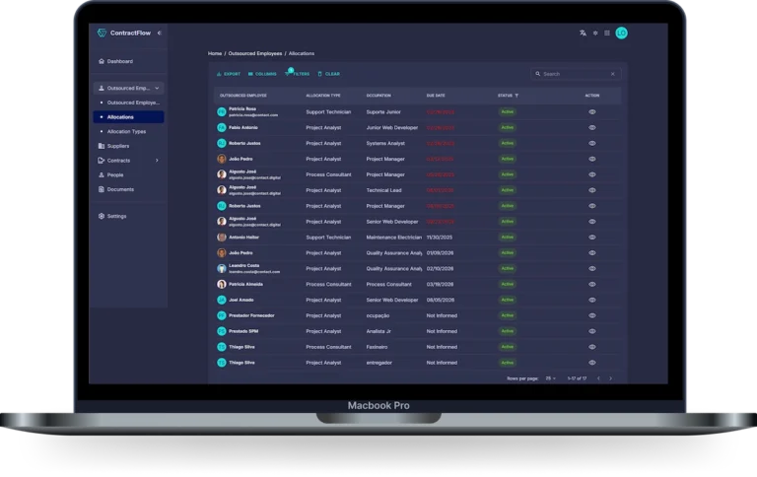View Patricia Rosa's allocation via eye icon
This screenshot has height=477, width=757.
tap(592, 112)
